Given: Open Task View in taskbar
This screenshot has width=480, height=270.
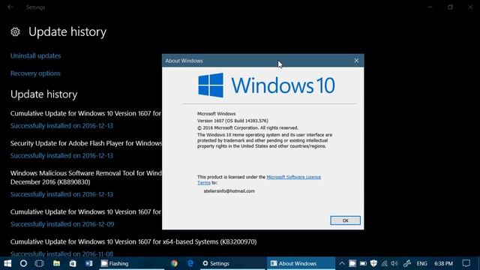Looking at the screenshot, I should (40, 263).
